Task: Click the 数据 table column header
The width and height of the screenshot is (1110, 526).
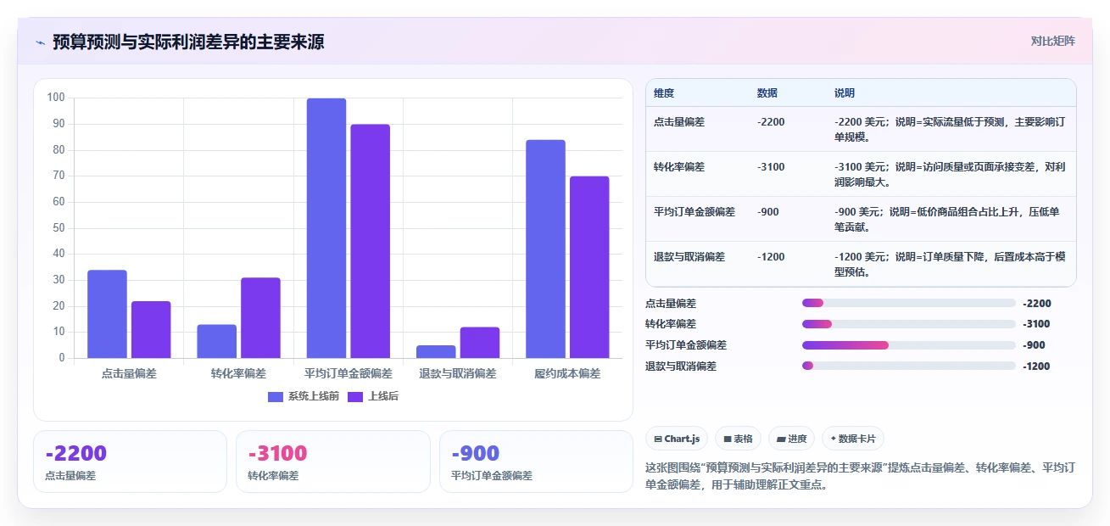Action: tap(767, 93)
